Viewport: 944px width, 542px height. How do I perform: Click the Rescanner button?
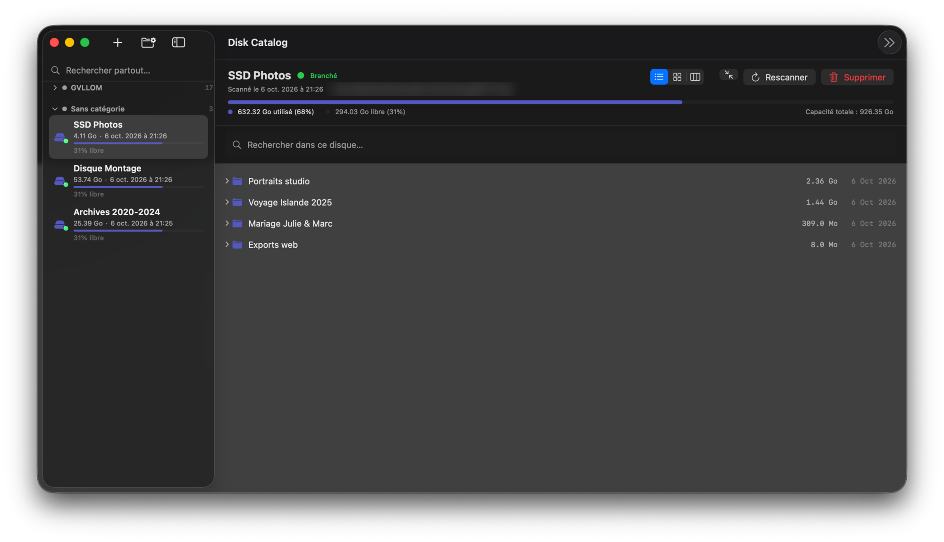pos(779,77)
